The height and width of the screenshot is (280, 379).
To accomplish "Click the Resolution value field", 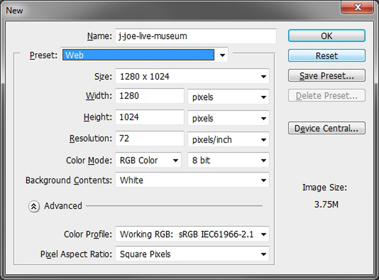I will [x=150, y=139].
